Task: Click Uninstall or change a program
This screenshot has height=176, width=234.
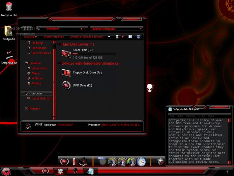Action: (x=87, y=37)
